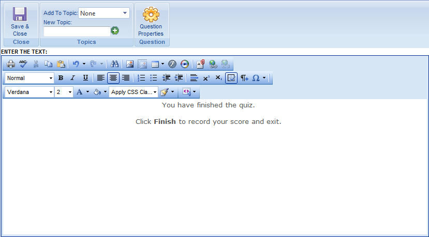
Task: Open table insert dropdown arrow
Action: pyautogui.click(x=163, y=64)
